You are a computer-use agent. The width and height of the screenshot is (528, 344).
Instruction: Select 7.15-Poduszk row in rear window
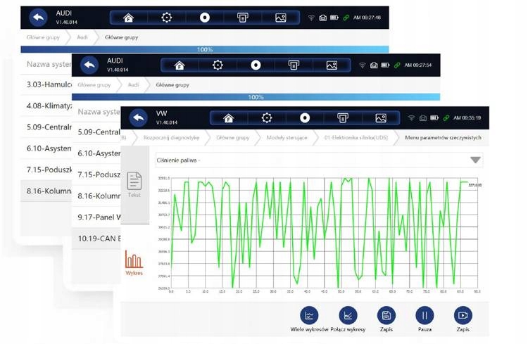[x=46, y=170]
